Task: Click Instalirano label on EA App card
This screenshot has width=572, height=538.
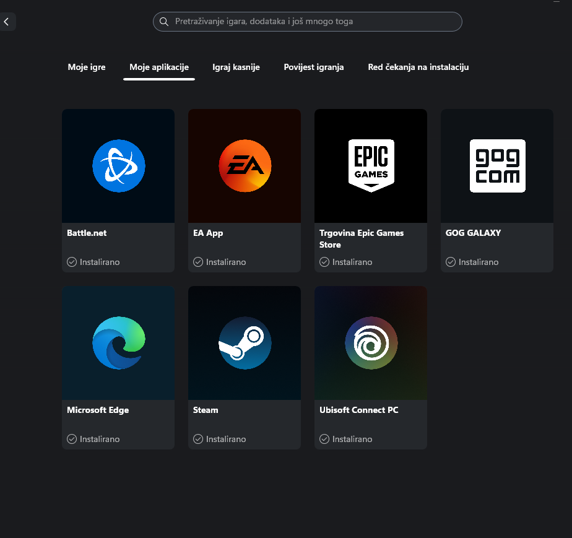Action: pos(226,262)
